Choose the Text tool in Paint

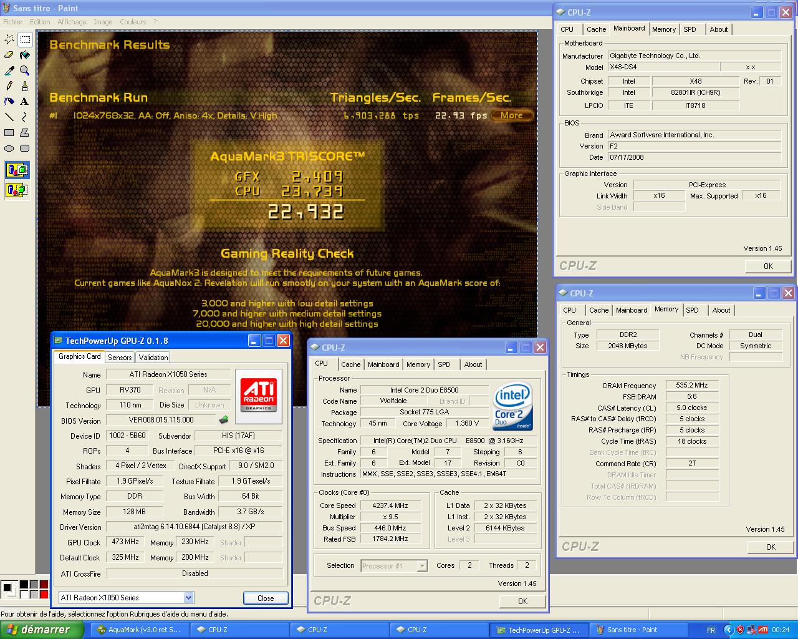pyautogui.click(x=25, y=101)
